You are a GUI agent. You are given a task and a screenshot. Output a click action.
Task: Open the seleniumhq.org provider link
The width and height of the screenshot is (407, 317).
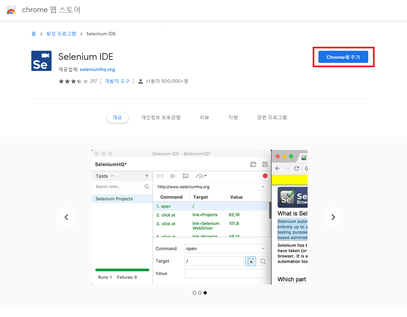(x=97, y=69)
